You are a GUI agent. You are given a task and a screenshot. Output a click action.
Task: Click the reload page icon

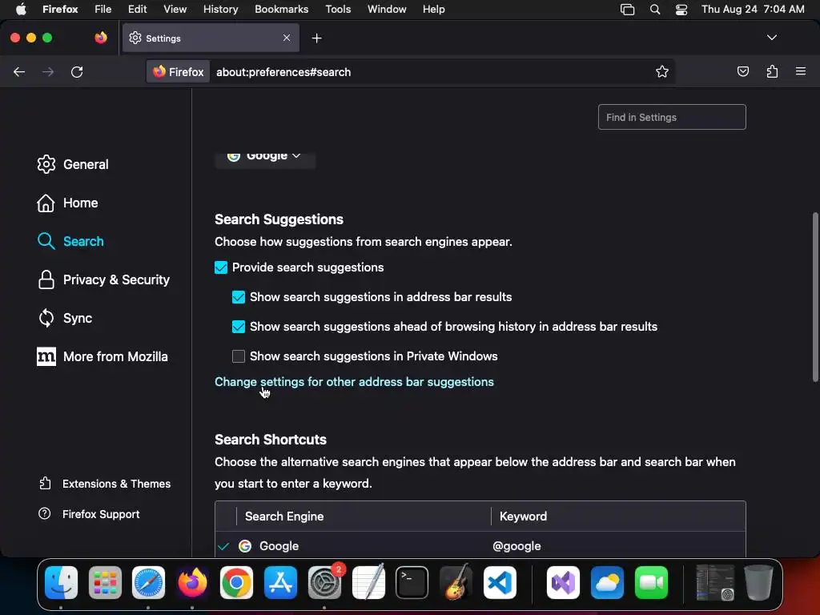pos(77,71)
